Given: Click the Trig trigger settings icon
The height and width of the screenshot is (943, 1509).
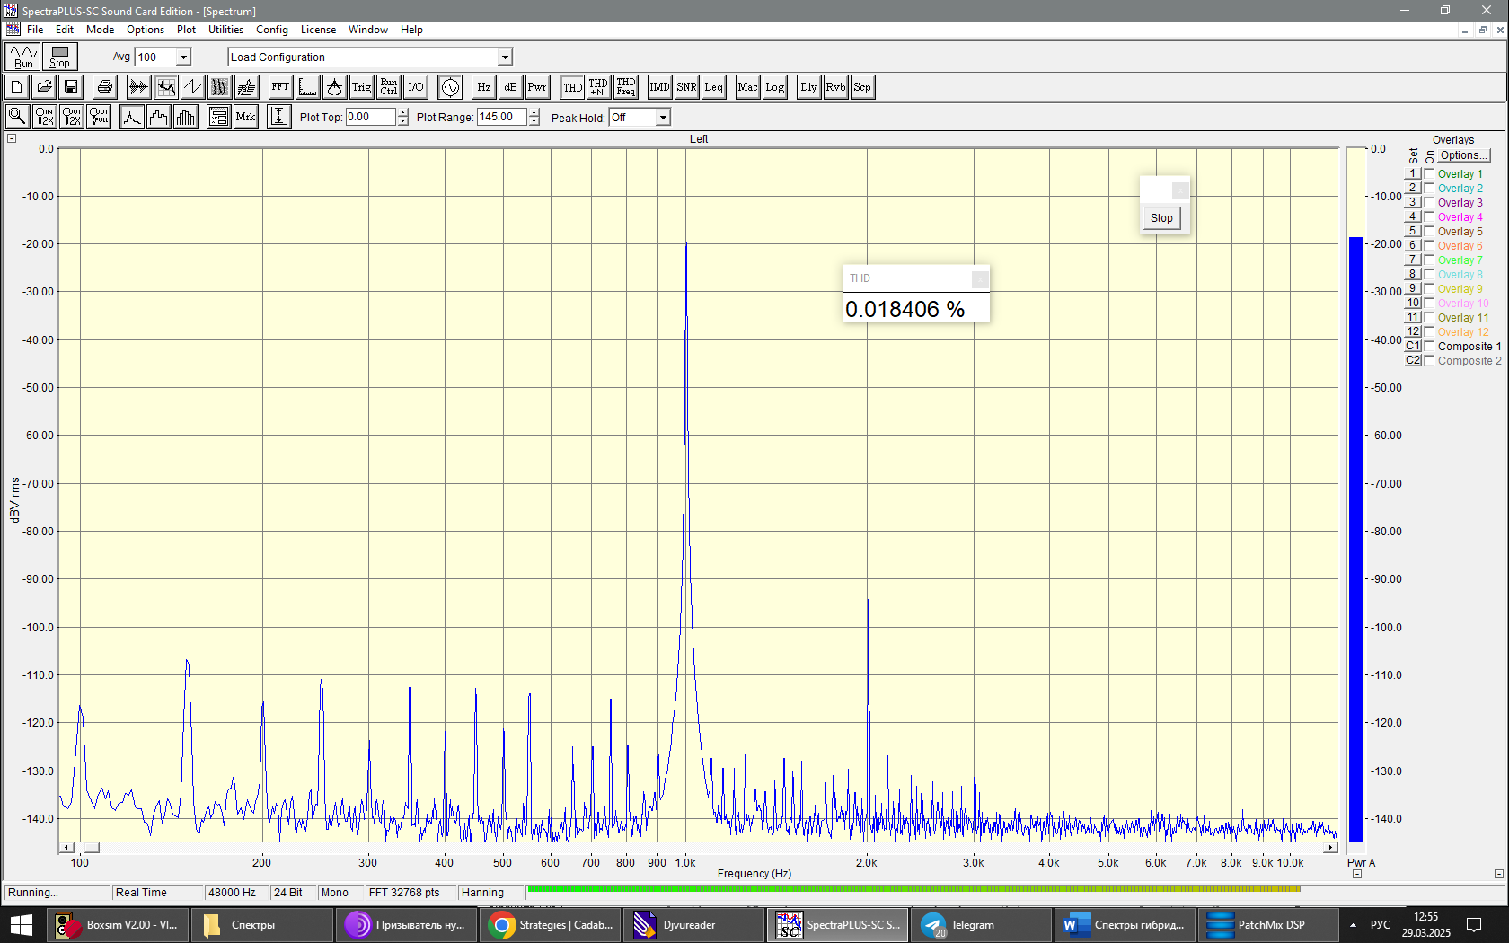Looking at the screenshot, I should [362, 87].
